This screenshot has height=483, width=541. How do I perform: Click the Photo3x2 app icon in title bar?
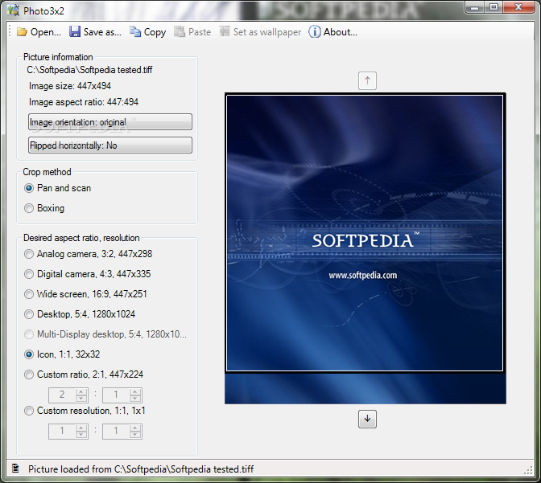(14, 10)
